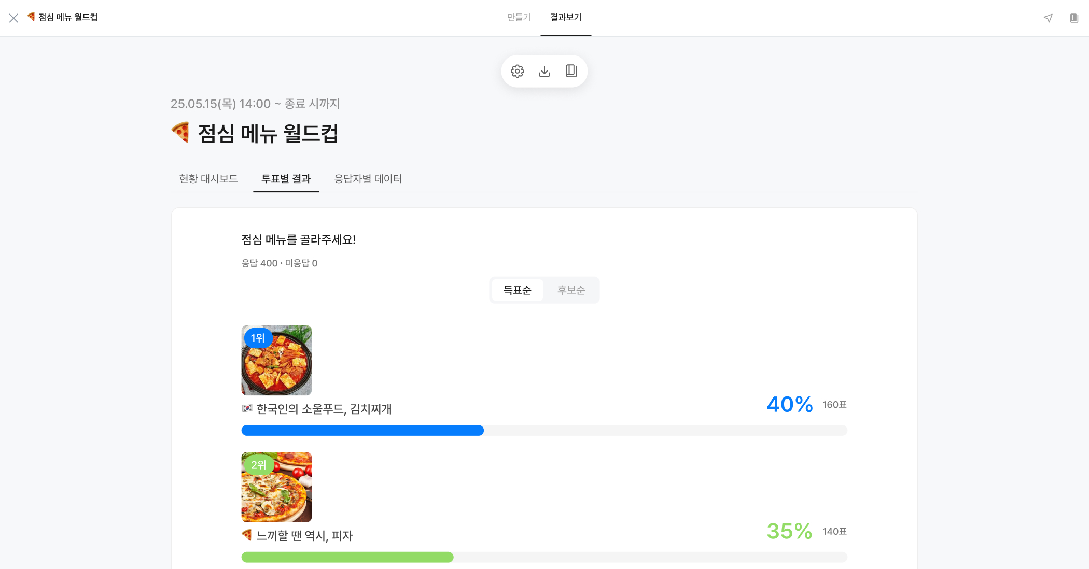Click the blue 40% progress bar
The image size is (1089, 569).
click(x=362, y=431)
